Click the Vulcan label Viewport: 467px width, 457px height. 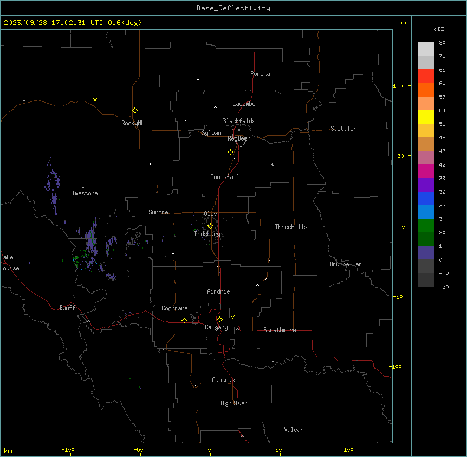click(x=294, y=430)
